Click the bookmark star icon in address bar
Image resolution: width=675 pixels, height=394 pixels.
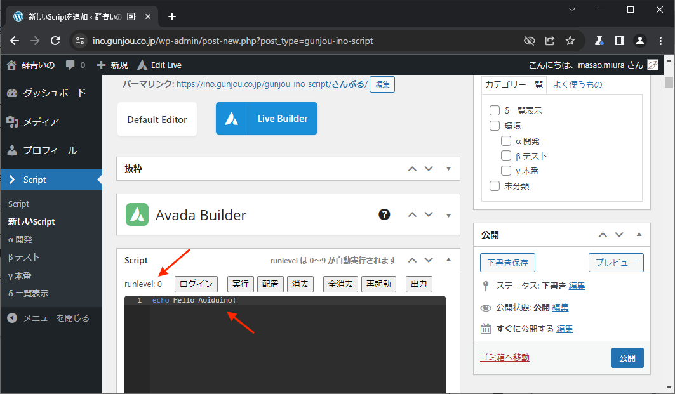[x=570, y=41]
